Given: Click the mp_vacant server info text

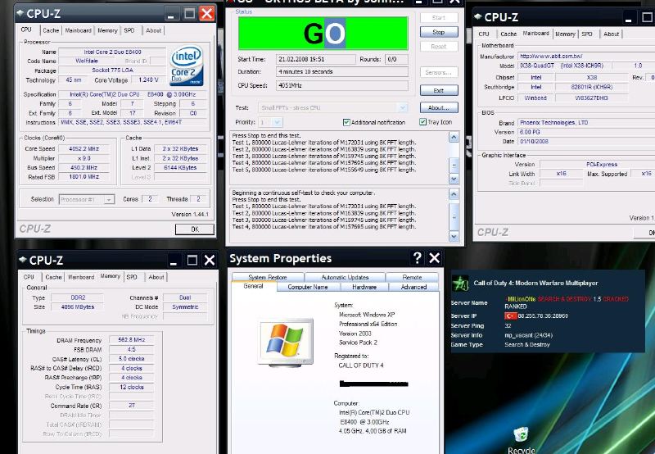Looking at the screenshot, I should point(528,335).
